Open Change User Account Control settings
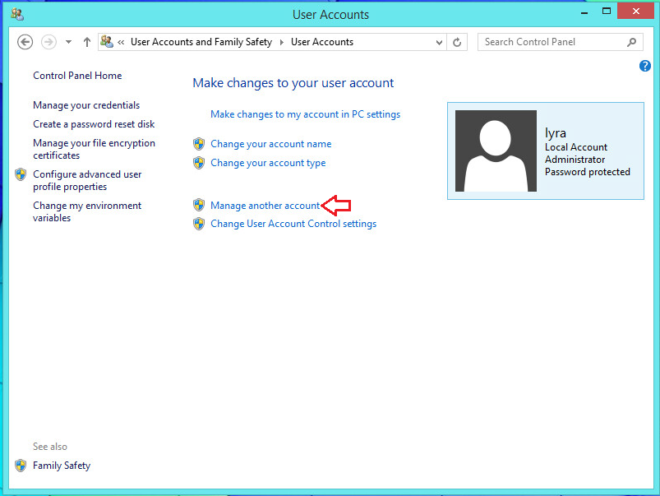The height and width of the screenshot is (496, 660). pyautogui.click(x=293, y=224)
